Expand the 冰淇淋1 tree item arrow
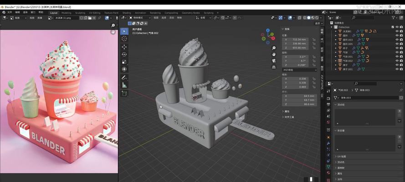The height and width of the screenshot is (182, 405). [x=336, y=31]
